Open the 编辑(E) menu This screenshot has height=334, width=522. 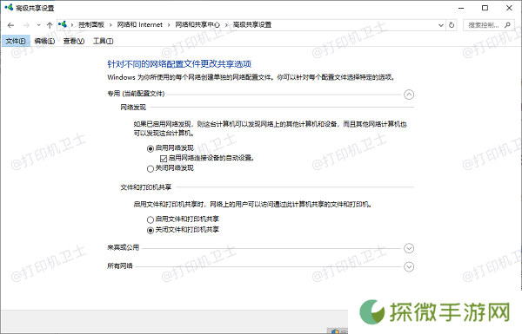tap(44, 41)
